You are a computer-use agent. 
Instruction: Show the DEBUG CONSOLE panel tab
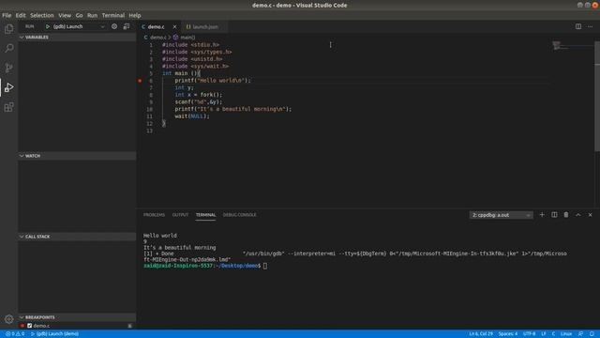tap(240, 215)
